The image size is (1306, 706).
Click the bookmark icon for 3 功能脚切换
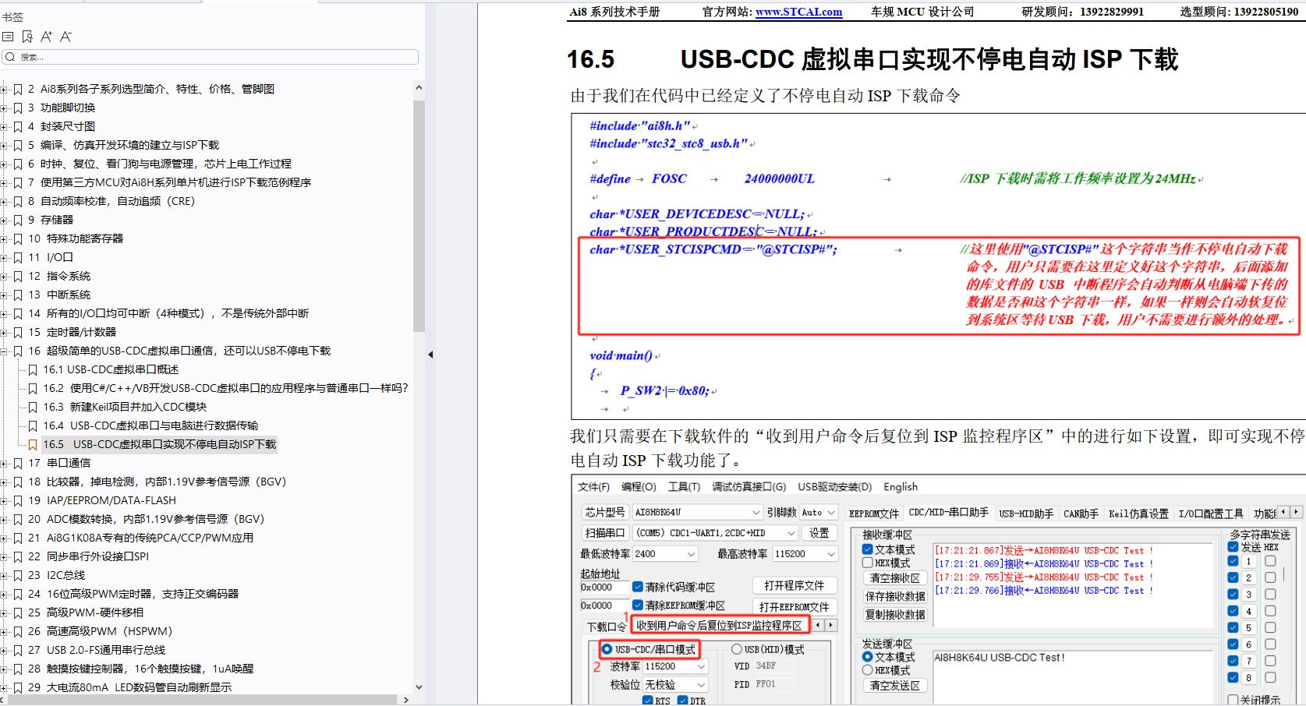point(18,108)
